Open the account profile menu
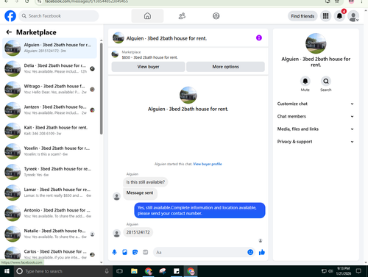The height and width of the screenshot is (277, 368). pos(353,16)
